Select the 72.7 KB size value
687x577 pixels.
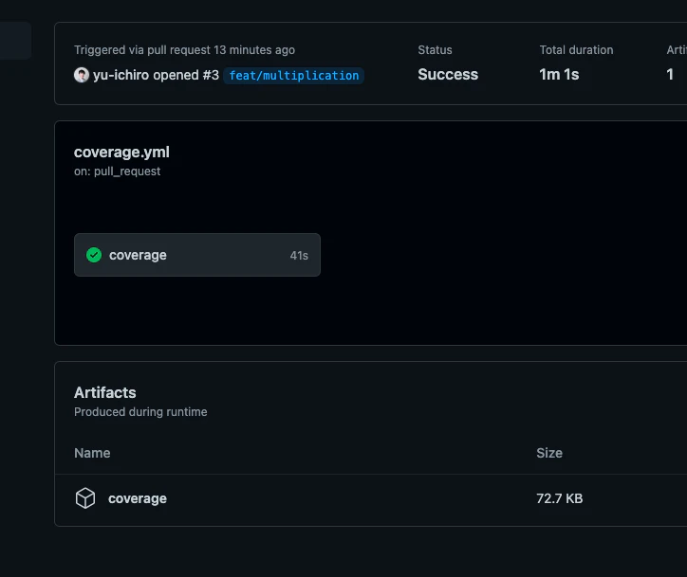point(560,498)
